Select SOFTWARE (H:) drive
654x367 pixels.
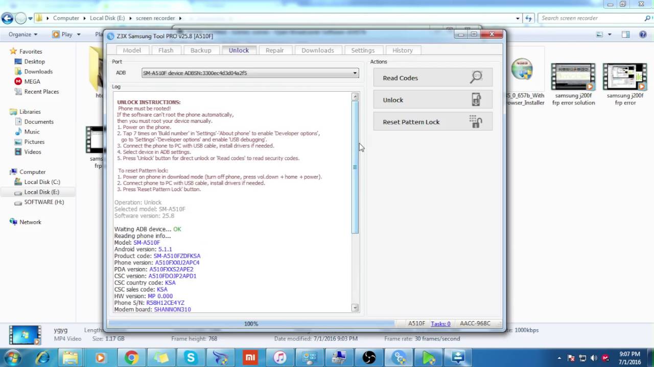point(44,202)
